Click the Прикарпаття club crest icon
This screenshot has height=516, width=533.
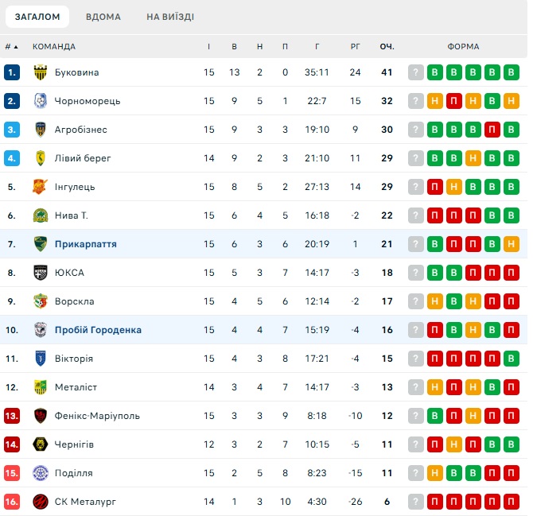click(x=41, y=244)
